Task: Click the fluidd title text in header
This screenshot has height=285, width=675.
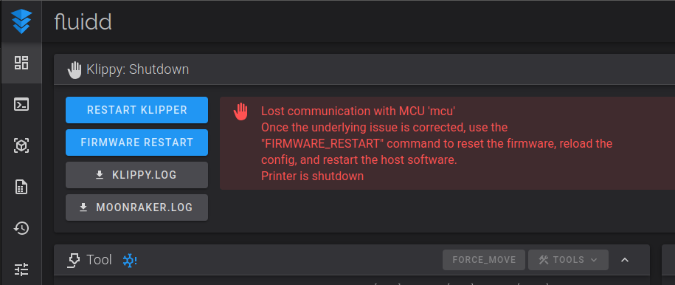Action: (x=83, y=21)
